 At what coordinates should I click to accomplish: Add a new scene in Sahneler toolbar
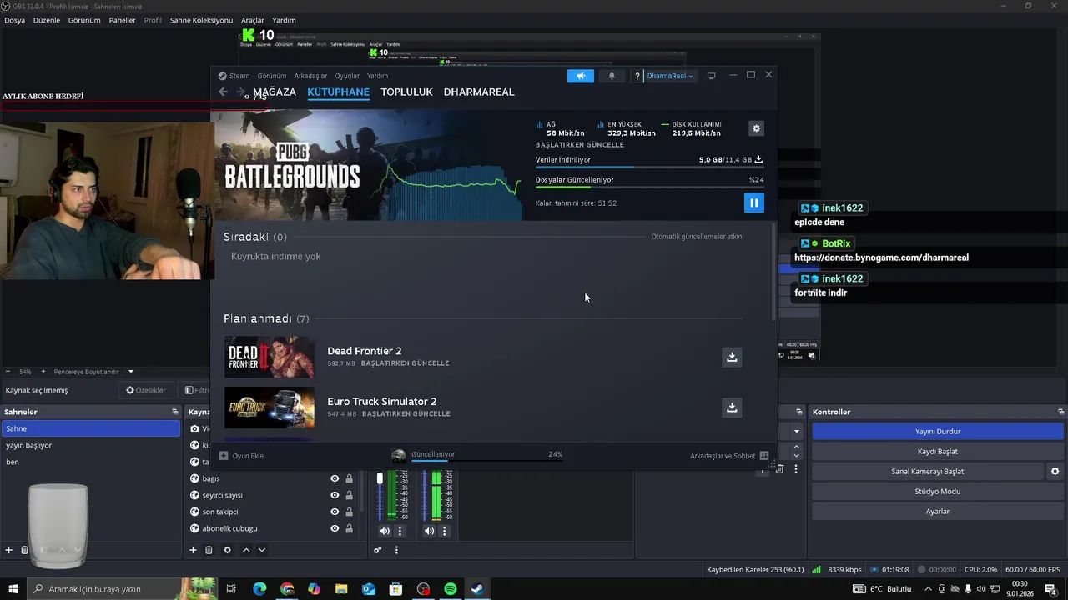click(9, 550)
